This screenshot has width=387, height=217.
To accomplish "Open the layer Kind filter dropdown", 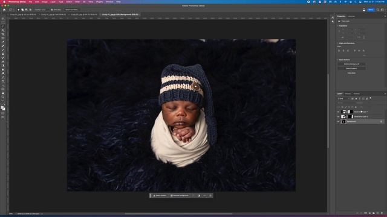I will tap(343, 99).
